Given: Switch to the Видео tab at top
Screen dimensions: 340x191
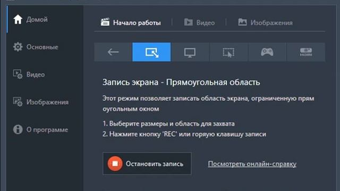Looking at the screenshot, I should [200, 22].
